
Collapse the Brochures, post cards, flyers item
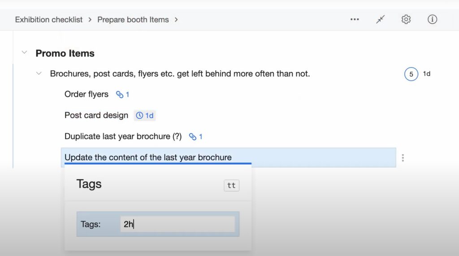[39, 73]
